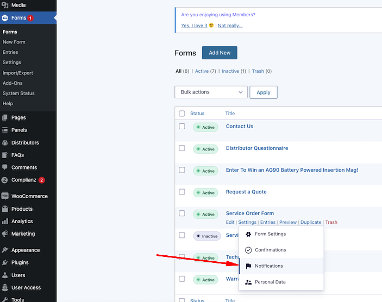Click the Forms gravity icon in sidebar
Screen dimensions: 382x302
click(x=5, y=18)
